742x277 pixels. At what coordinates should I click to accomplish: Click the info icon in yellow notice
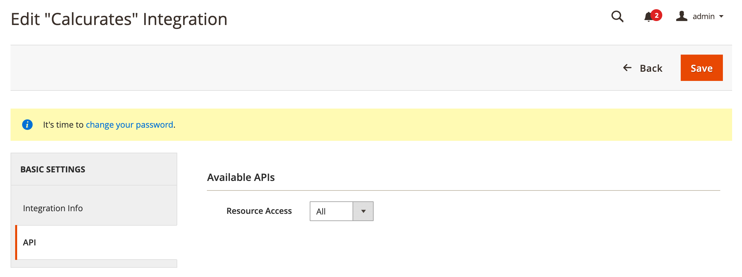27,125
